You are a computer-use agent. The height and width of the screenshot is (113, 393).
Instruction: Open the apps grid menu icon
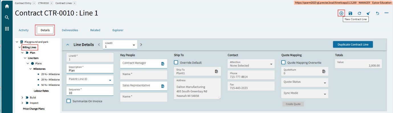coord(7,29)
